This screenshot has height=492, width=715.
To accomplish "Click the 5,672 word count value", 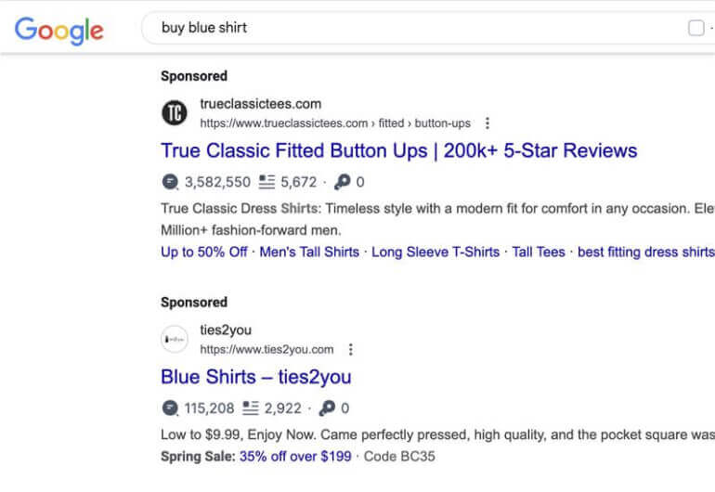I will pos(299,182).
